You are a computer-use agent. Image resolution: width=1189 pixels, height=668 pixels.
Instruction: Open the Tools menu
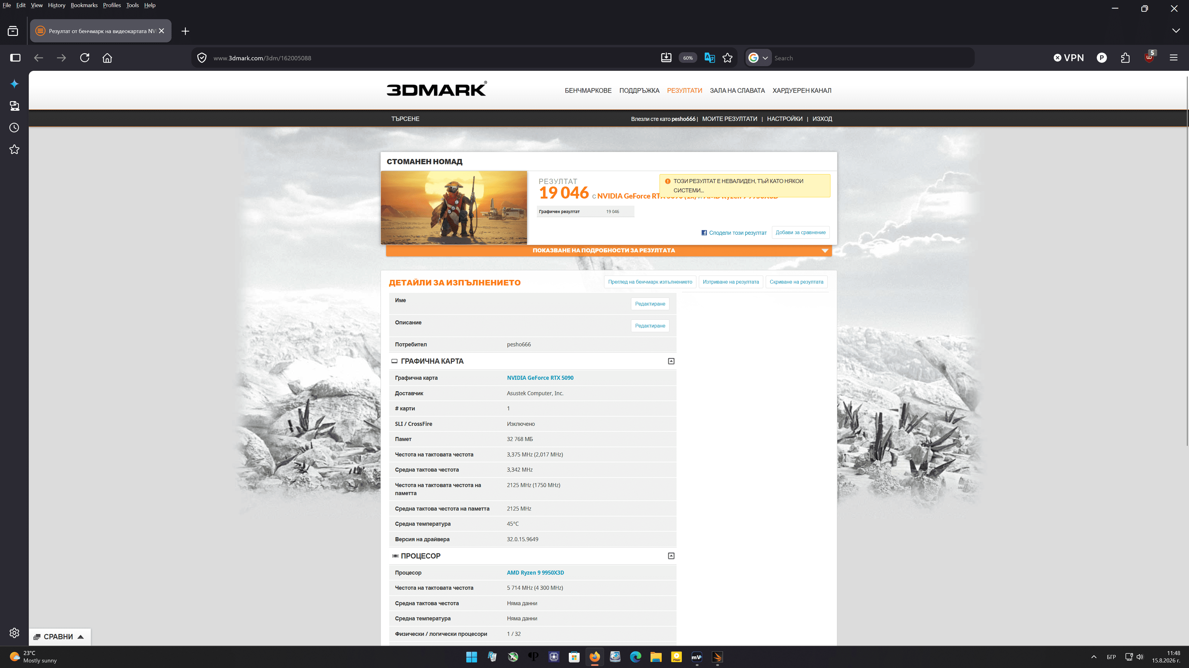pos(133,5)
